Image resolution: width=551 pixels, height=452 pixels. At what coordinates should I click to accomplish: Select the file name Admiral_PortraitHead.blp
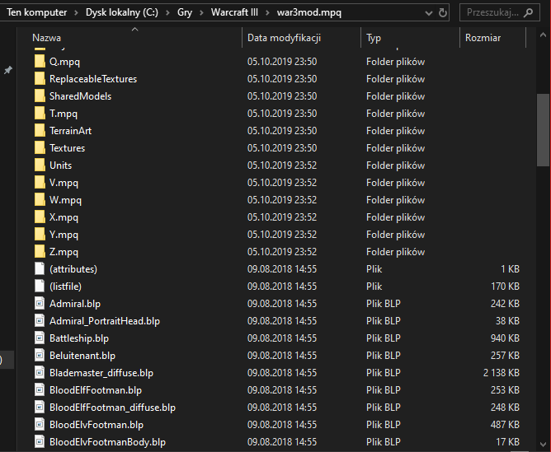pyautogui.click(x=105, y=321)
